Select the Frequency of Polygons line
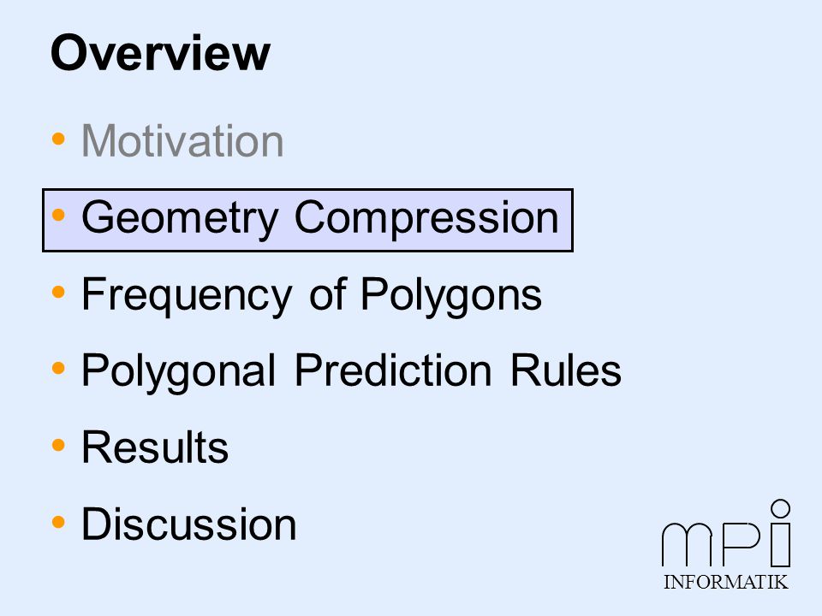This screenshot has width=822, height=616. 312,295
